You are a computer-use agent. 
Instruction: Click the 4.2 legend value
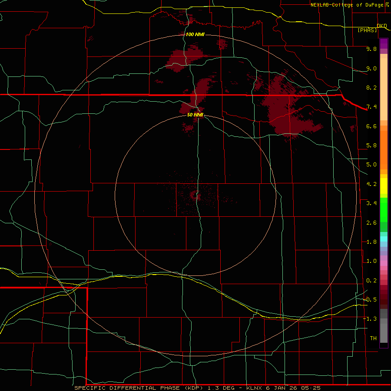(371, 184)
